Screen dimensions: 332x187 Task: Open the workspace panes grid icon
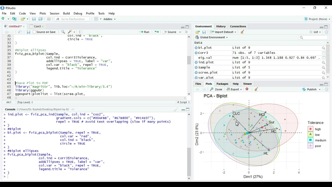96,19
